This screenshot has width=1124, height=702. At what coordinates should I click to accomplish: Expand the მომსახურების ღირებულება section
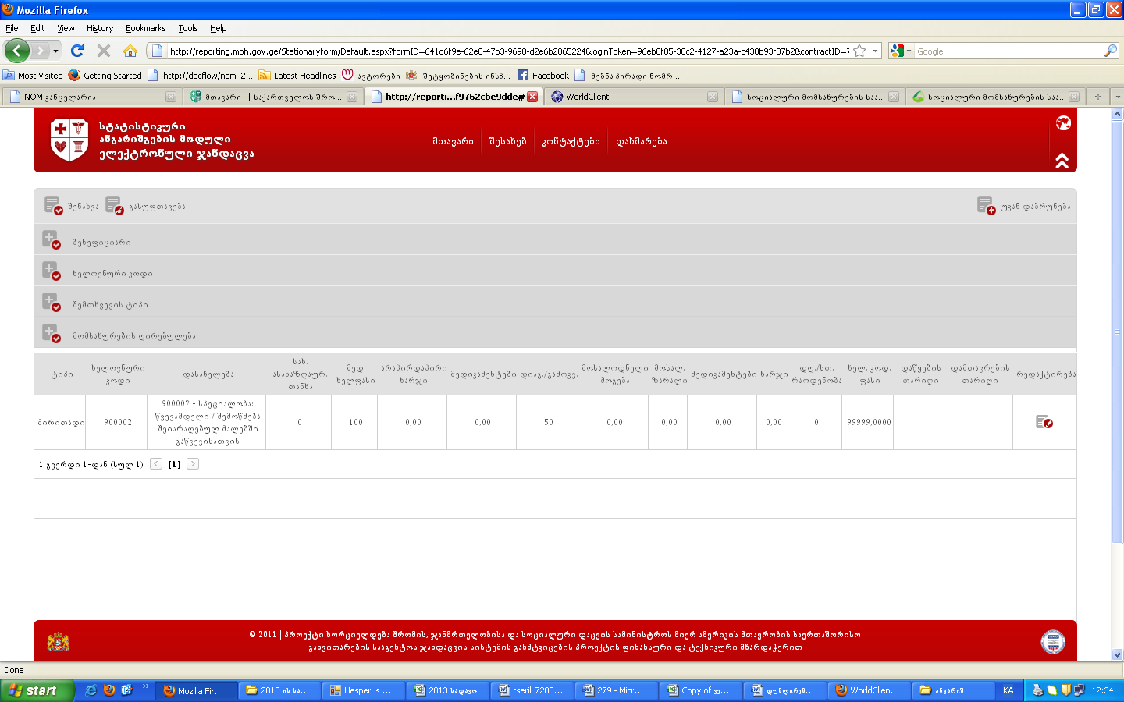pyautogui.click(x=52, y=334)
